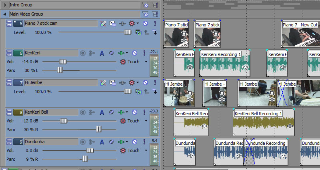Open event FX on first Piano 7 stick clip
The height and width of the screenshot is (170, 320).
(184, 40)
